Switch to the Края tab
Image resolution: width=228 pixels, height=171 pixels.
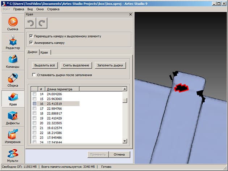pos(44,52)
